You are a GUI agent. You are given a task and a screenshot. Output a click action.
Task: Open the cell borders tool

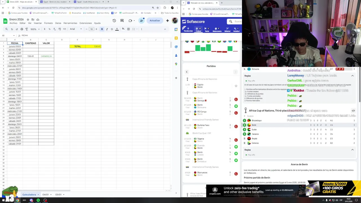pyautogui.click(x=128, y=29)
